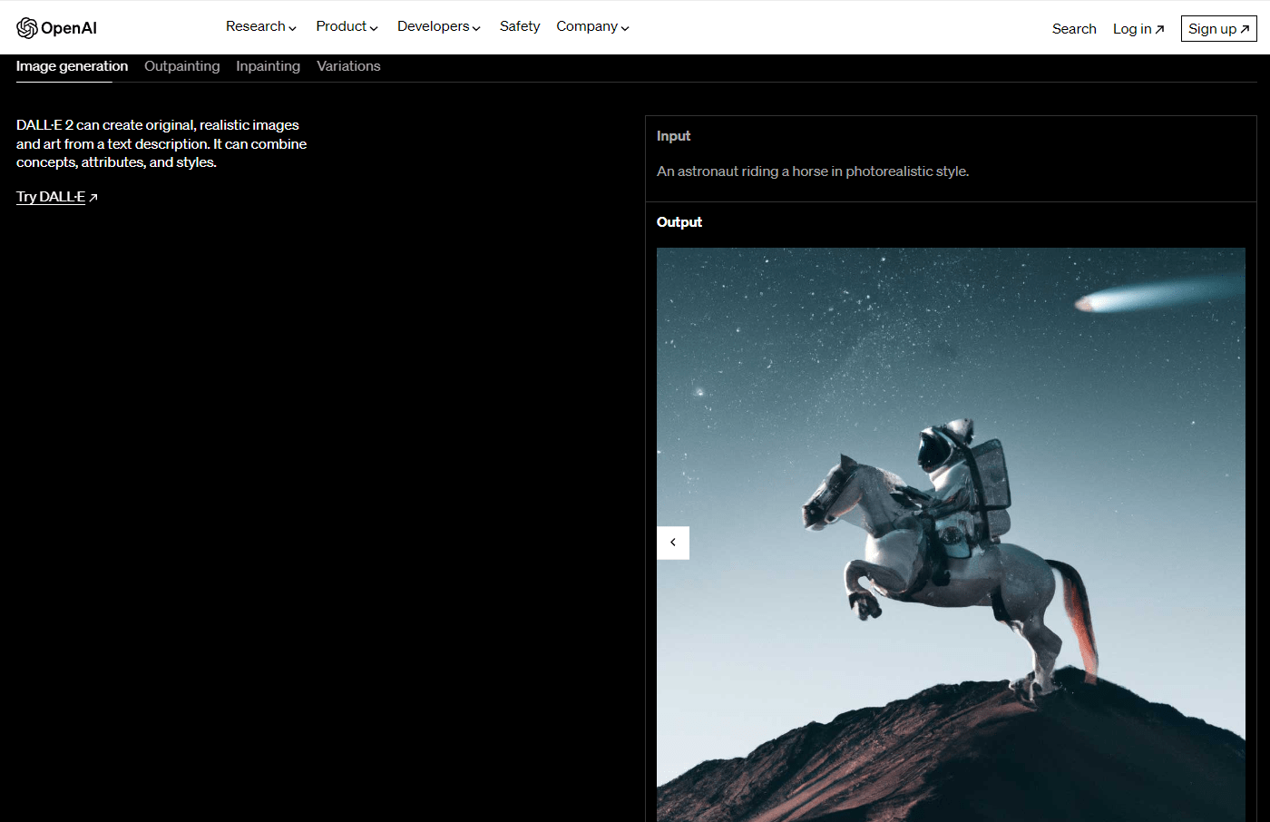Expand the Product menu
This screenshot has width=1270, height=822.
click(x=347, y=27)
